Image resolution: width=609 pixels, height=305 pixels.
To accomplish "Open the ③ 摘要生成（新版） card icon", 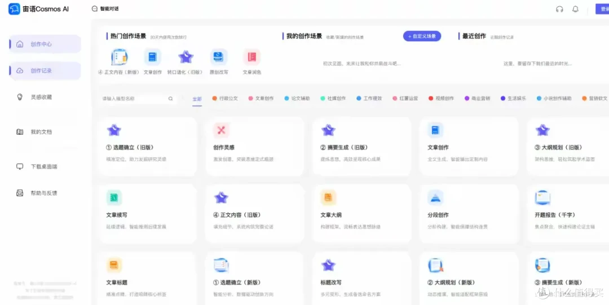I will [x=542, y=265].
